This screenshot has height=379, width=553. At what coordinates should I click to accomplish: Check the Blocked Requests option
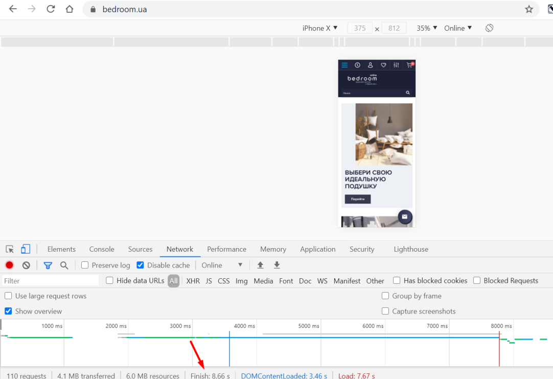pyautogui.click(x=477, y=281)
